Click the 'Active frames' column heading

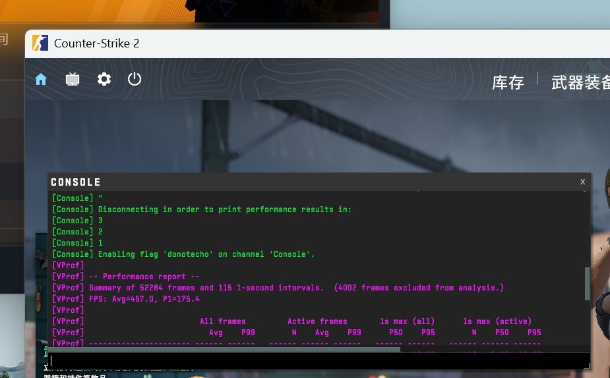[317, 321]
